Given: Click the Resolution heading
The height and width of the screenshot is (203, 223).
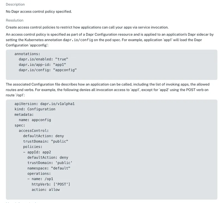Looking at the screenshot, I should click(14, 20).
